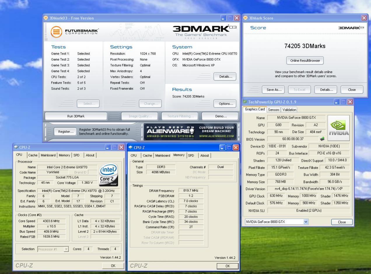Screen dimensions: 371x274
Task: Click the Futuremark Corporation logo
Action: point(75,31)
